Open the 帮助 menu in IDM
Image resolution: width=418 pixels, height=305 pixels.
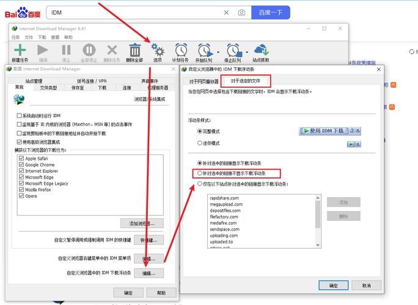click(x=68, y=37)
